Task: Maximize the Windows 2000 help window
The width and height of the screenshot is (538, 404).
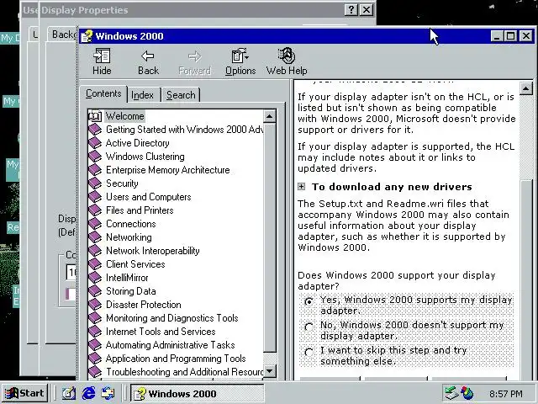Action: click(x=510, y=35)
